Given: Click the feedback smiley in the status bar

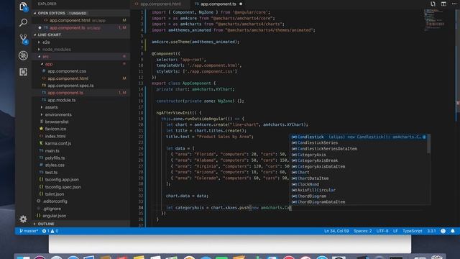Looking at the screenshot, I should pyautogui.click(x=443, y=231).
